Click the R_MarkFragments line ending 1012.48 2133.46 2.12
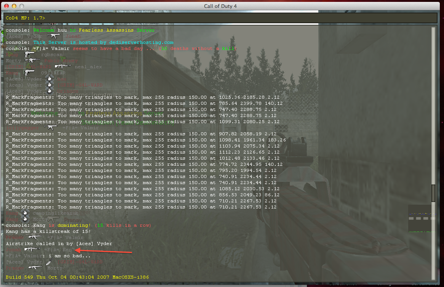This screenshot has width=444, height=287. point(143,158)
